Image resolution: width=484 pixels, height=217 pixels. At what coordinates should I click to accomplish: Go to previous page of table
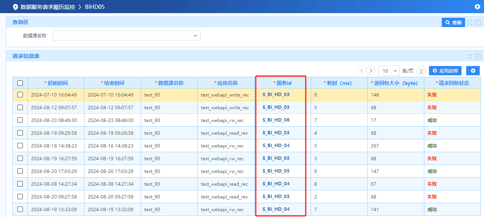(362, 71)
